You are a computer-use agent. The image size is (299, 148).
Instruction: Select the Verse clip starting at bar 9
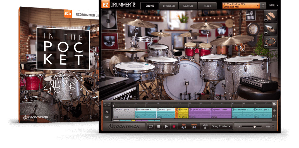click(145, 113)
